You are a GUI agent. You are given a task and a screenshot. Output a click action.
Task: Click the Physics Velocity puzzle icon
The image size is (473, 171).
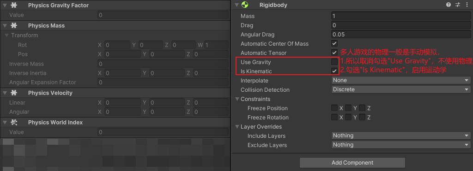[x=14, y=93]
